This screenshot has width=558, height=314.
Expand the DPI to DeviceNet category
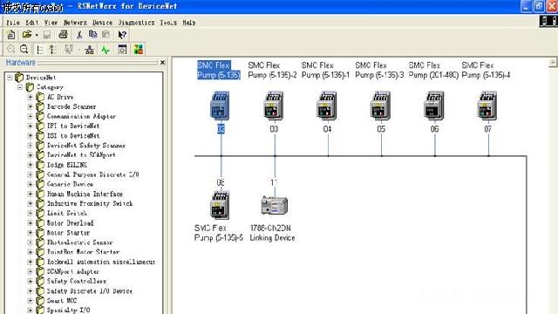31,126
